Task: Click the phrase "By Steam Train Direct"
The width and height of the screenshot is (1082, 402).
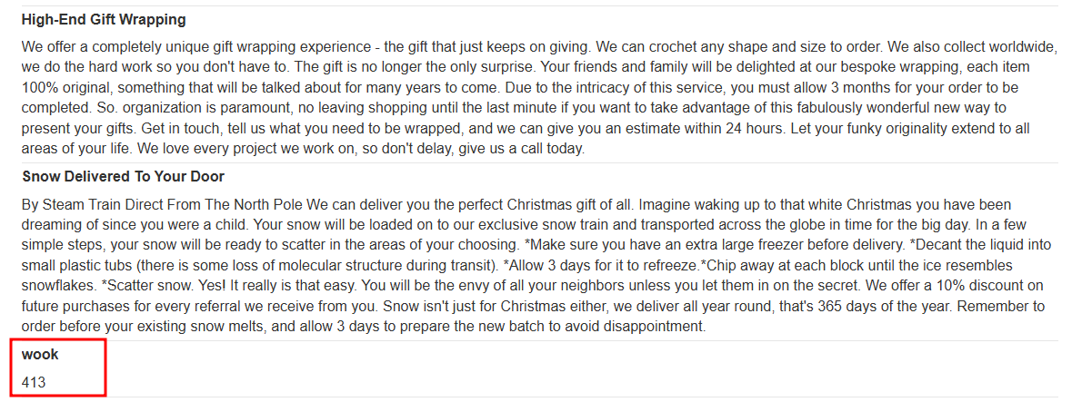Action: tap(90, 205)
